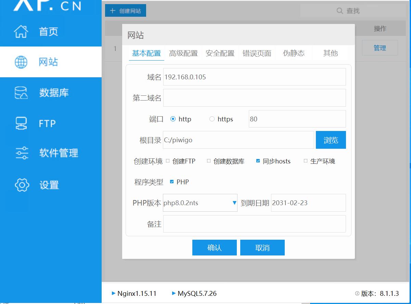Image resolution: width=411 pixels, height=304 pixels.
Task: Switch to the 高级配置 tab
Action: pyautogui.click(x=183, y=53)
